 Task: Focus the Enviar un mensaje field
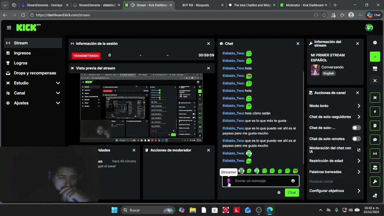point(261,181)
